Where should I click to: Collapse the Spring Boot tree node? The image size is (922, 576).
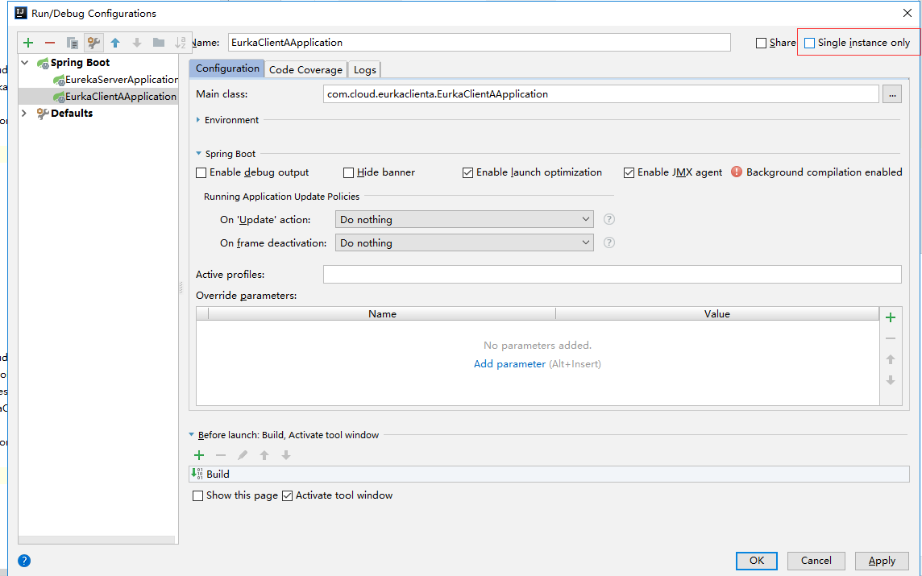24,62
